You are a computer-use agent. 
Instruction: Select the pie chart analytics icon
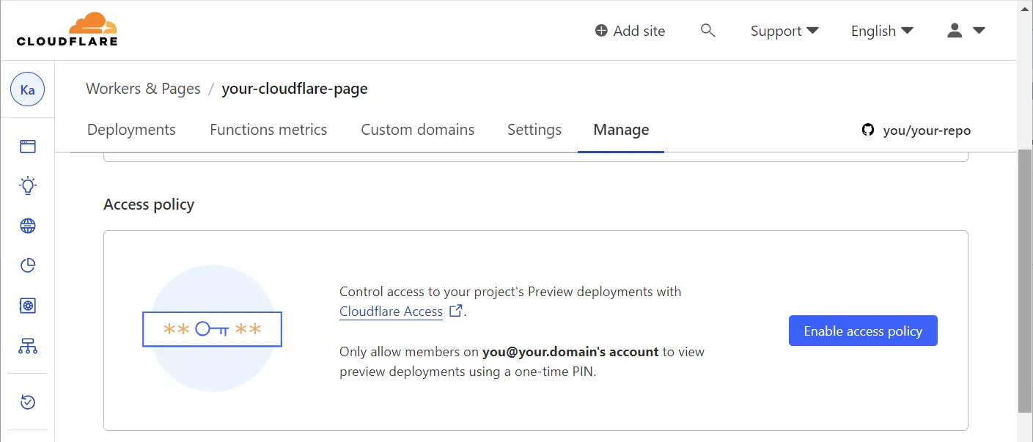pyautogui.click(x=28, y=265)
